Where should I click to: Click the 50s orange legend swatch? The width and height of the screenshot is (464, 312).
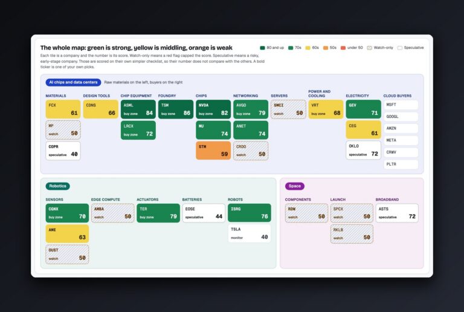326,48
